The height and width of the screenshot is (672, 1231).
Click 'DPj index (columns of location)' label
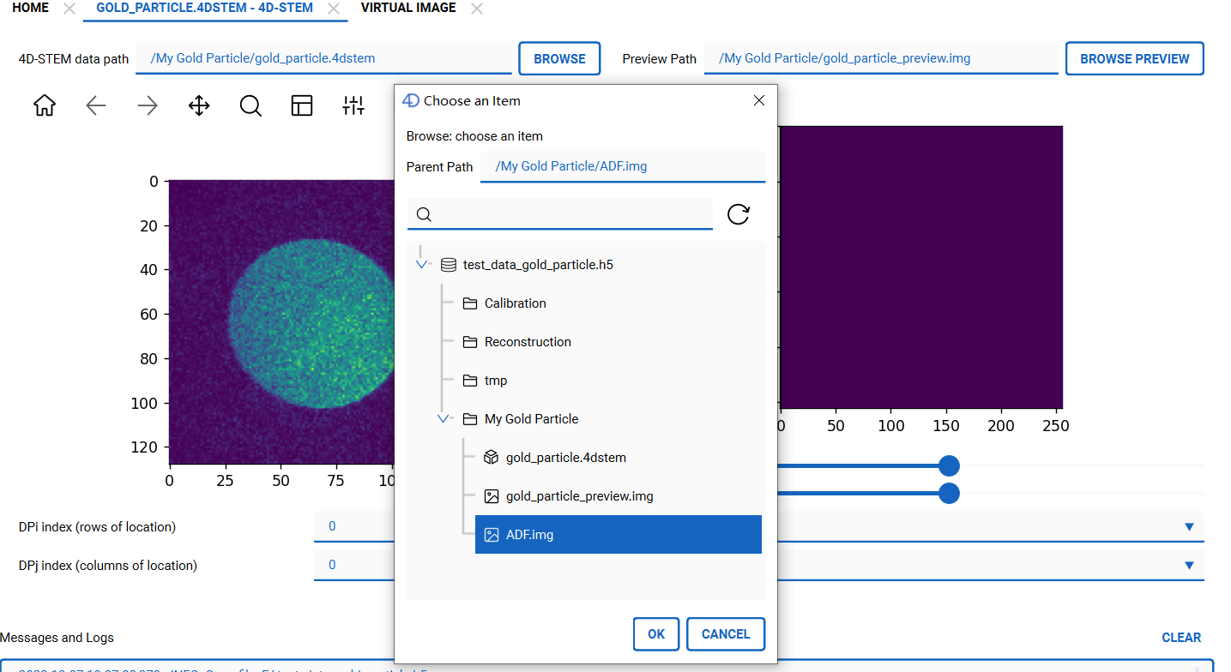coord(108,566)
